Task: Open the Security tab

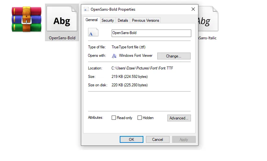Action: tap(108, 20)
